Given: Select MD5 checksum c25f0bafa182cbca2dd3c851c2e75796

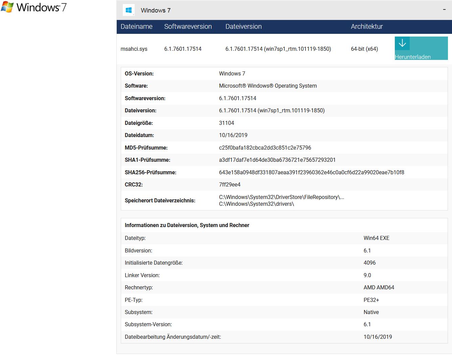Looking at the screenshot, I should coord(265,148).
